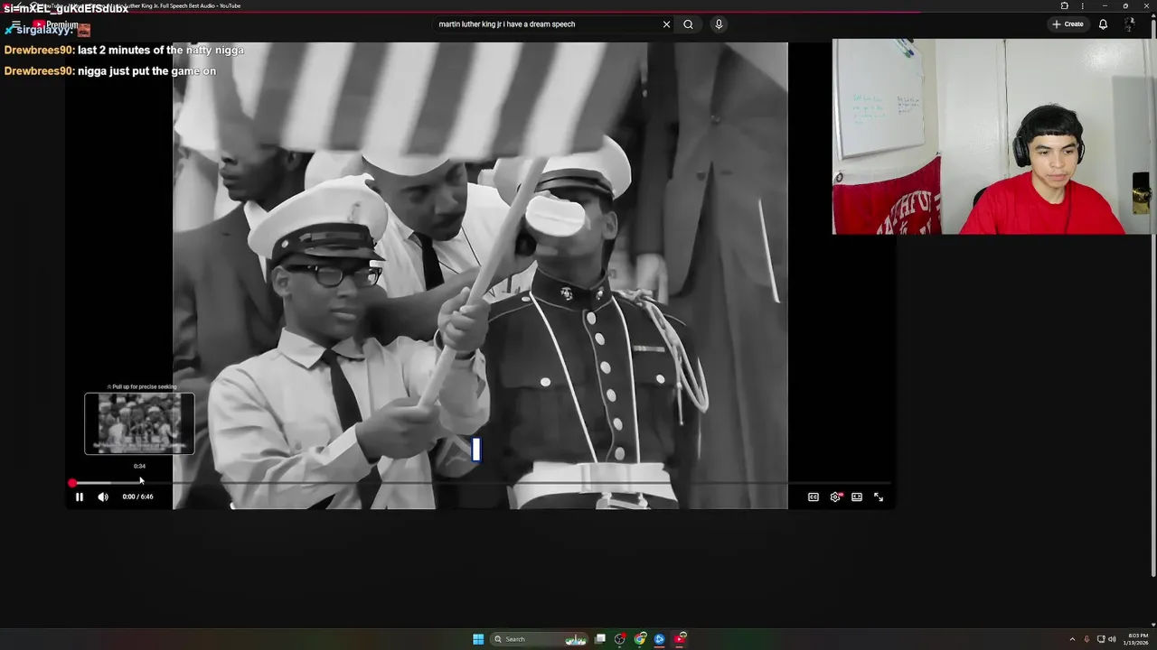Mute the video with the speaker icon
Viewport: 1157px width, 650px height.
tap(103, 497)
